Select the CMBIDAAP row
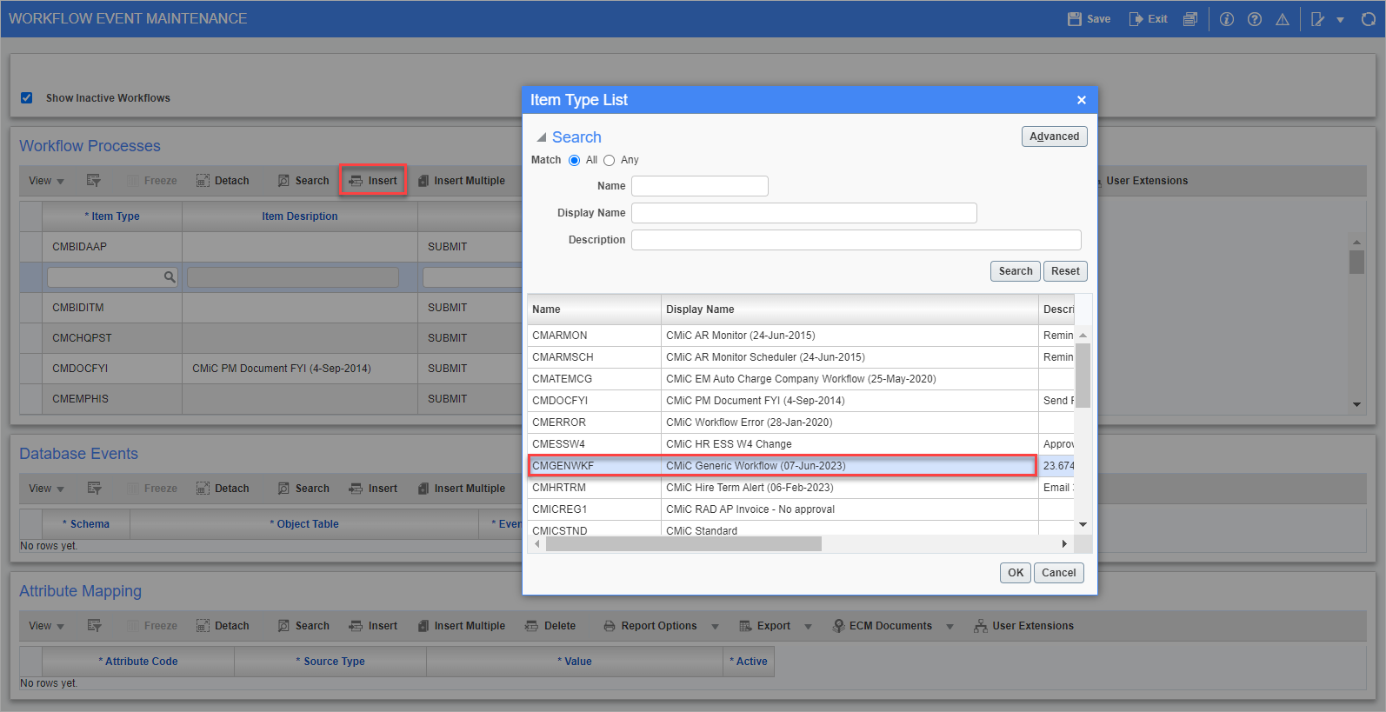This screenshot has width=1386, height=712. click(270, 247)
